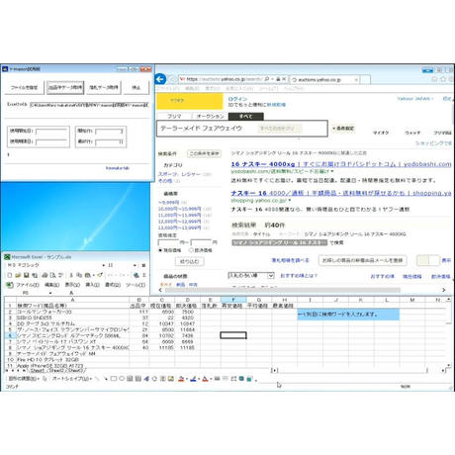Click the ログイン link
This screenshot has height=455, width=455.
tap(237, 99)
